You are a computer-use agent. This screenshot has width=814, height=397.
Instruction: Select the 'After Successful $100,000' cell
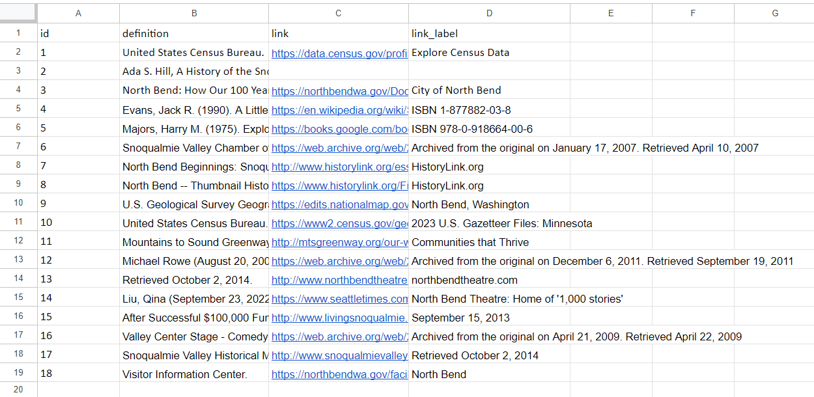tap(194, 317)
